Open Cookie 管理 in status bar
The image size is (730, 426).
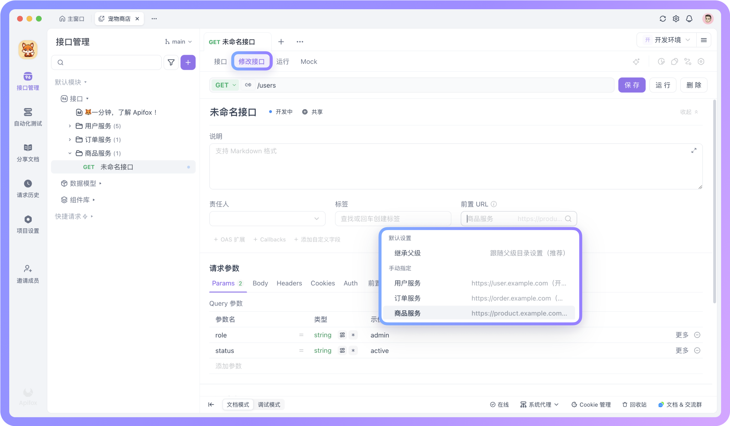pos(591,405)
